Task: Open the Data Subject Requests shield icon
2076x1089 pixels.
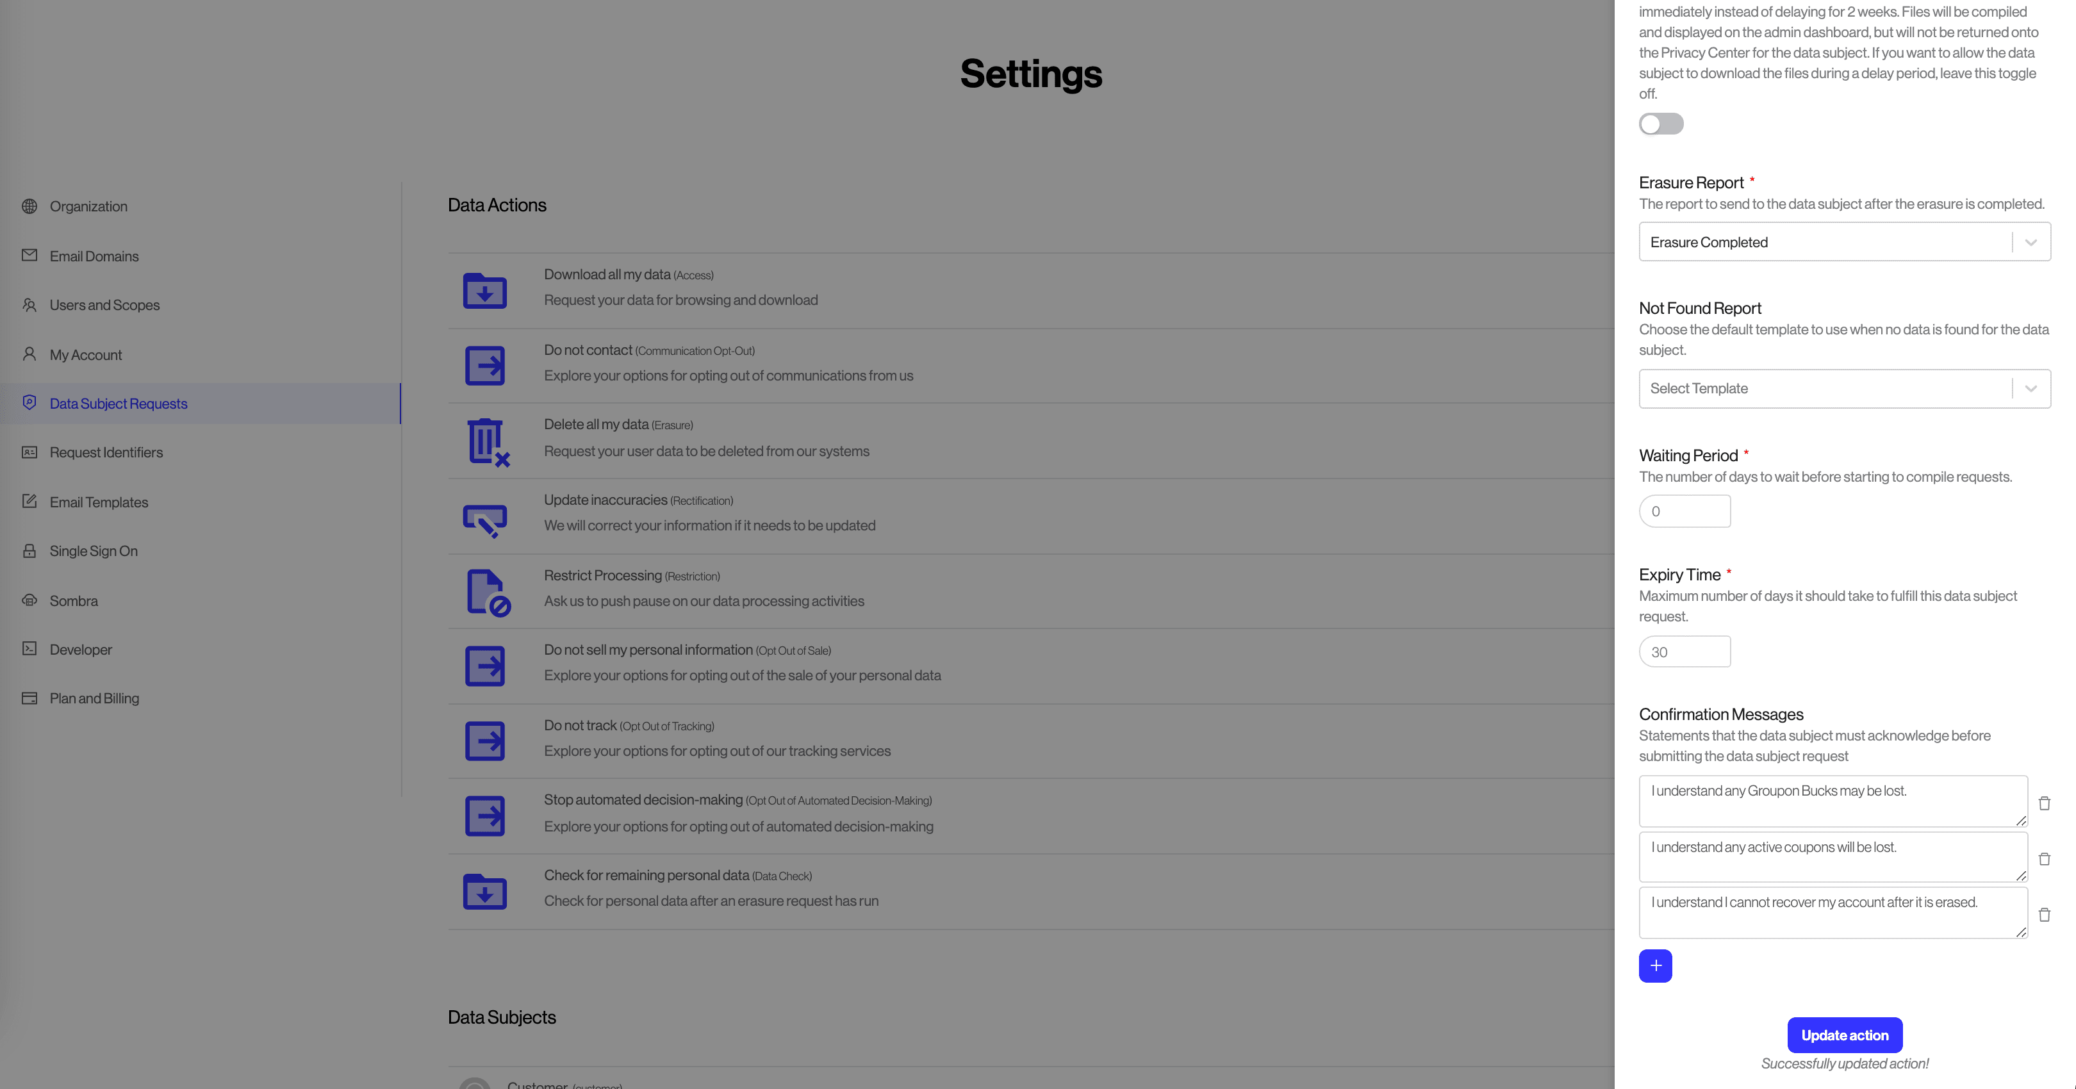Action: [x=30, y=403]
